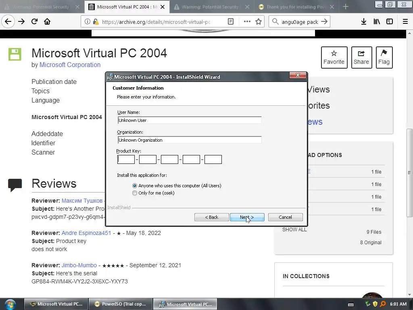
Task: Click the browser search box
Action: tap(300, 22)
